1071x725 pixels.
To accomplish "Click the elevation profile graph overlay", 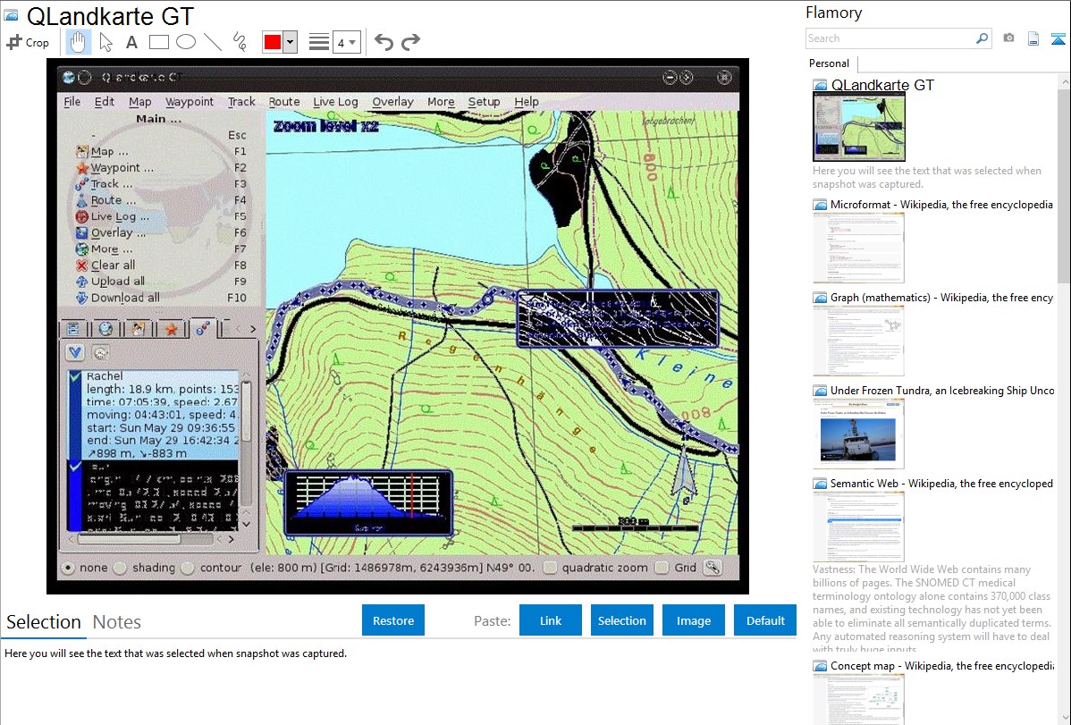I will (x=368, y=503).
